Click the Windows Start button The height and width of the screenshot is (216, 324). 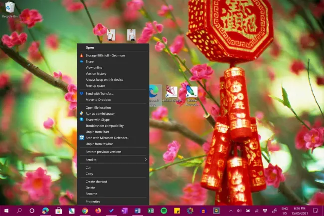point(6,211)
